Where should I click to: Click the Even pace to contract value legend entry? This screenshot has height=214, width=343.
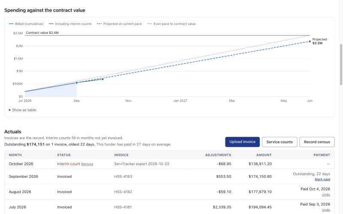pyautogui.click(x=171, y=24)
